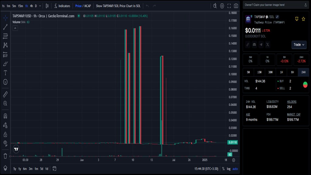
Task: Set chart range to 5d
Action: [x=42, y=169]
